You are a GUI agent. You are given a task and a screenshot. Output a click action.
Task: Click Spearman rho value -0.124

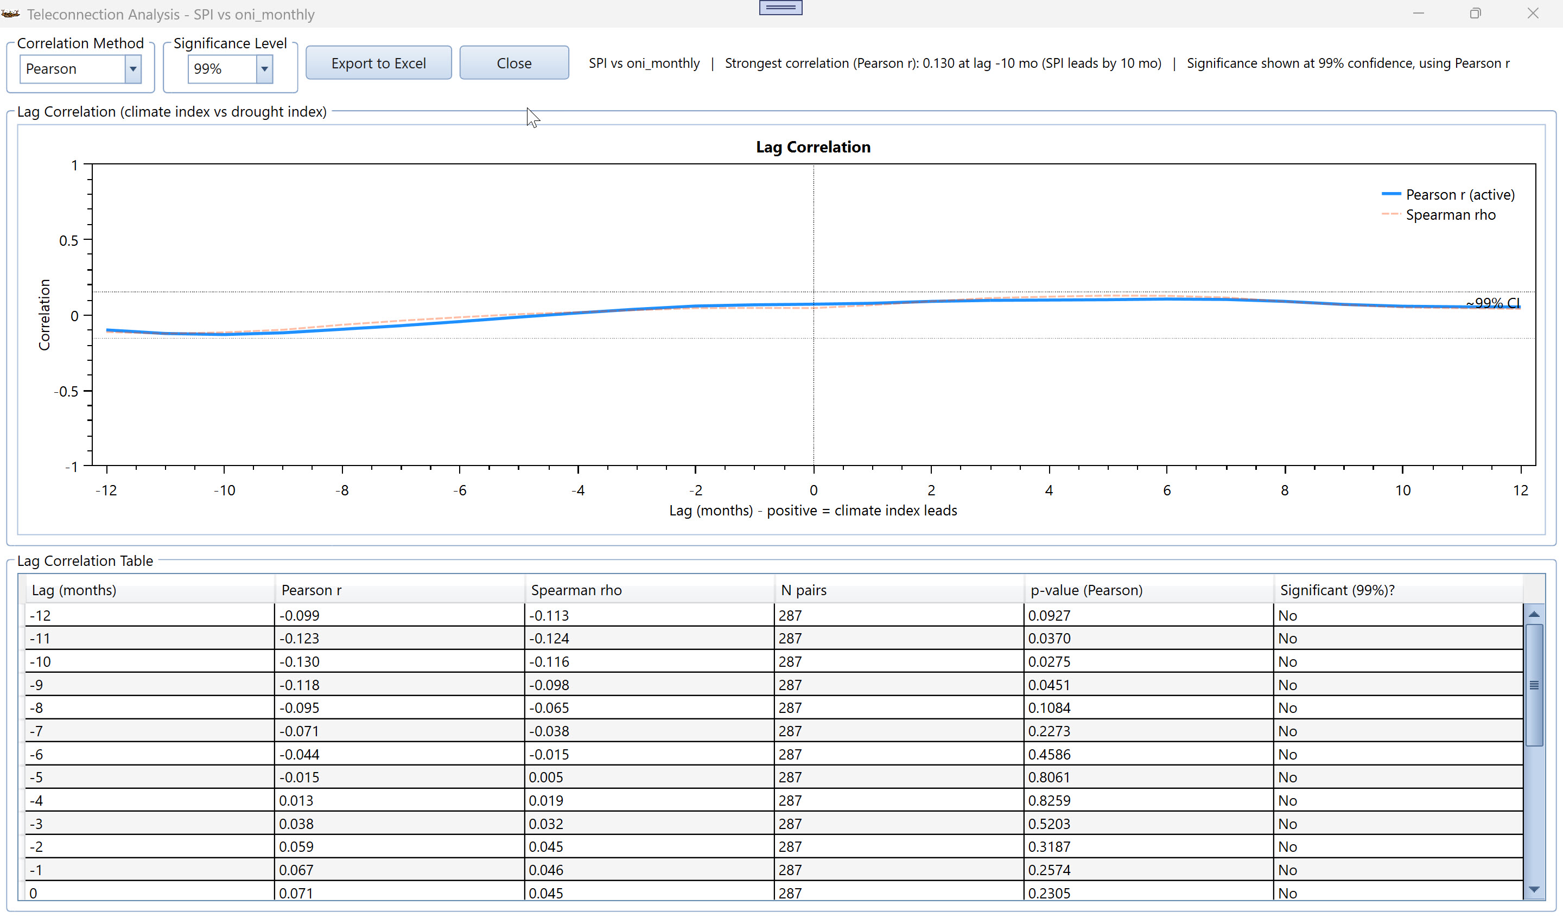point(650,637)
